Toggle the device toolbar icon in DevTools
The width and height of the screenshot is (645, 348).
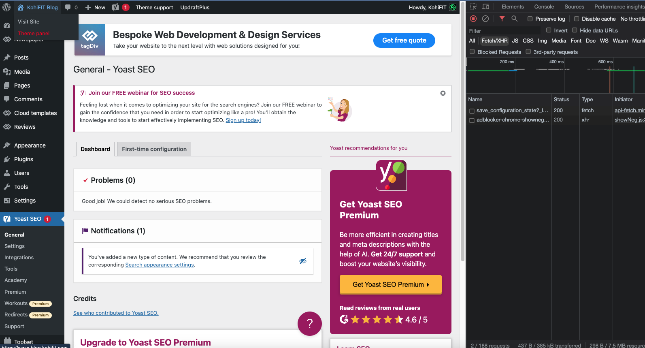486,6
